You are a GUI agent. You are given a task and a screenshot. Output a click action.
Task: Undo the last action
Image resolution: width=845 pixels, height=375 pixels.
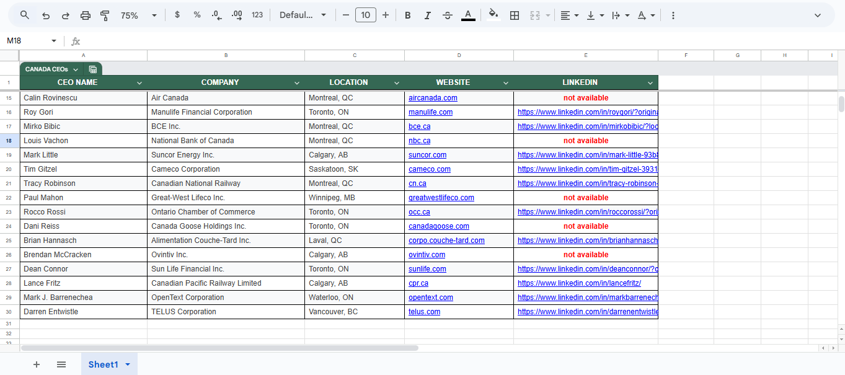coord(46,15)
